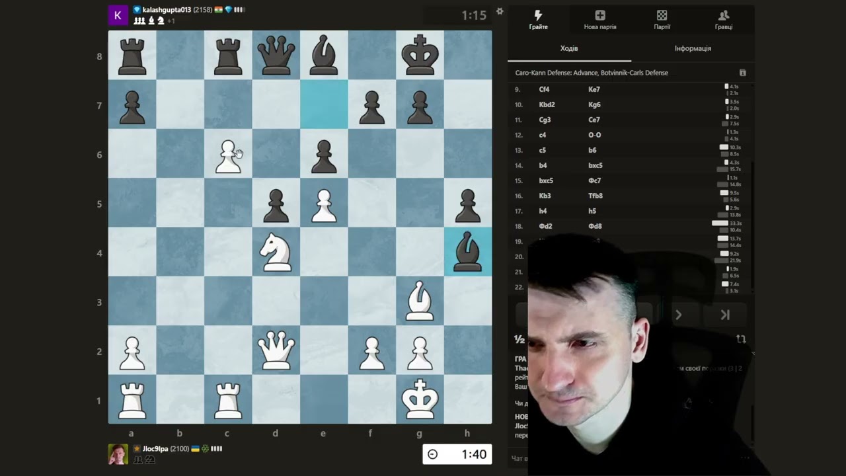Jump to last move button

click(725, 315)
